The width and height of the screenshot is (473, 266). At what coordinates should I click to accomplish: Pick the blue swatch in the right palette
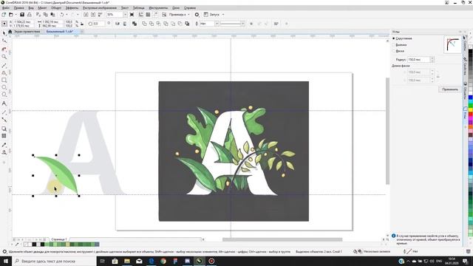coord(470,98)
